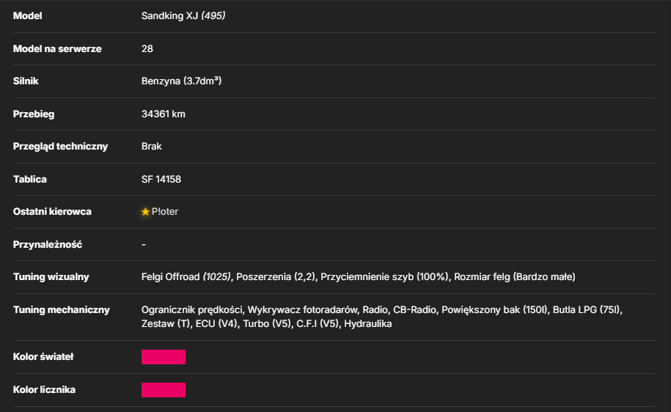671x412 pixels.
Task: Select the Kolor licznika pink swatch
Action: click(164, 390)
